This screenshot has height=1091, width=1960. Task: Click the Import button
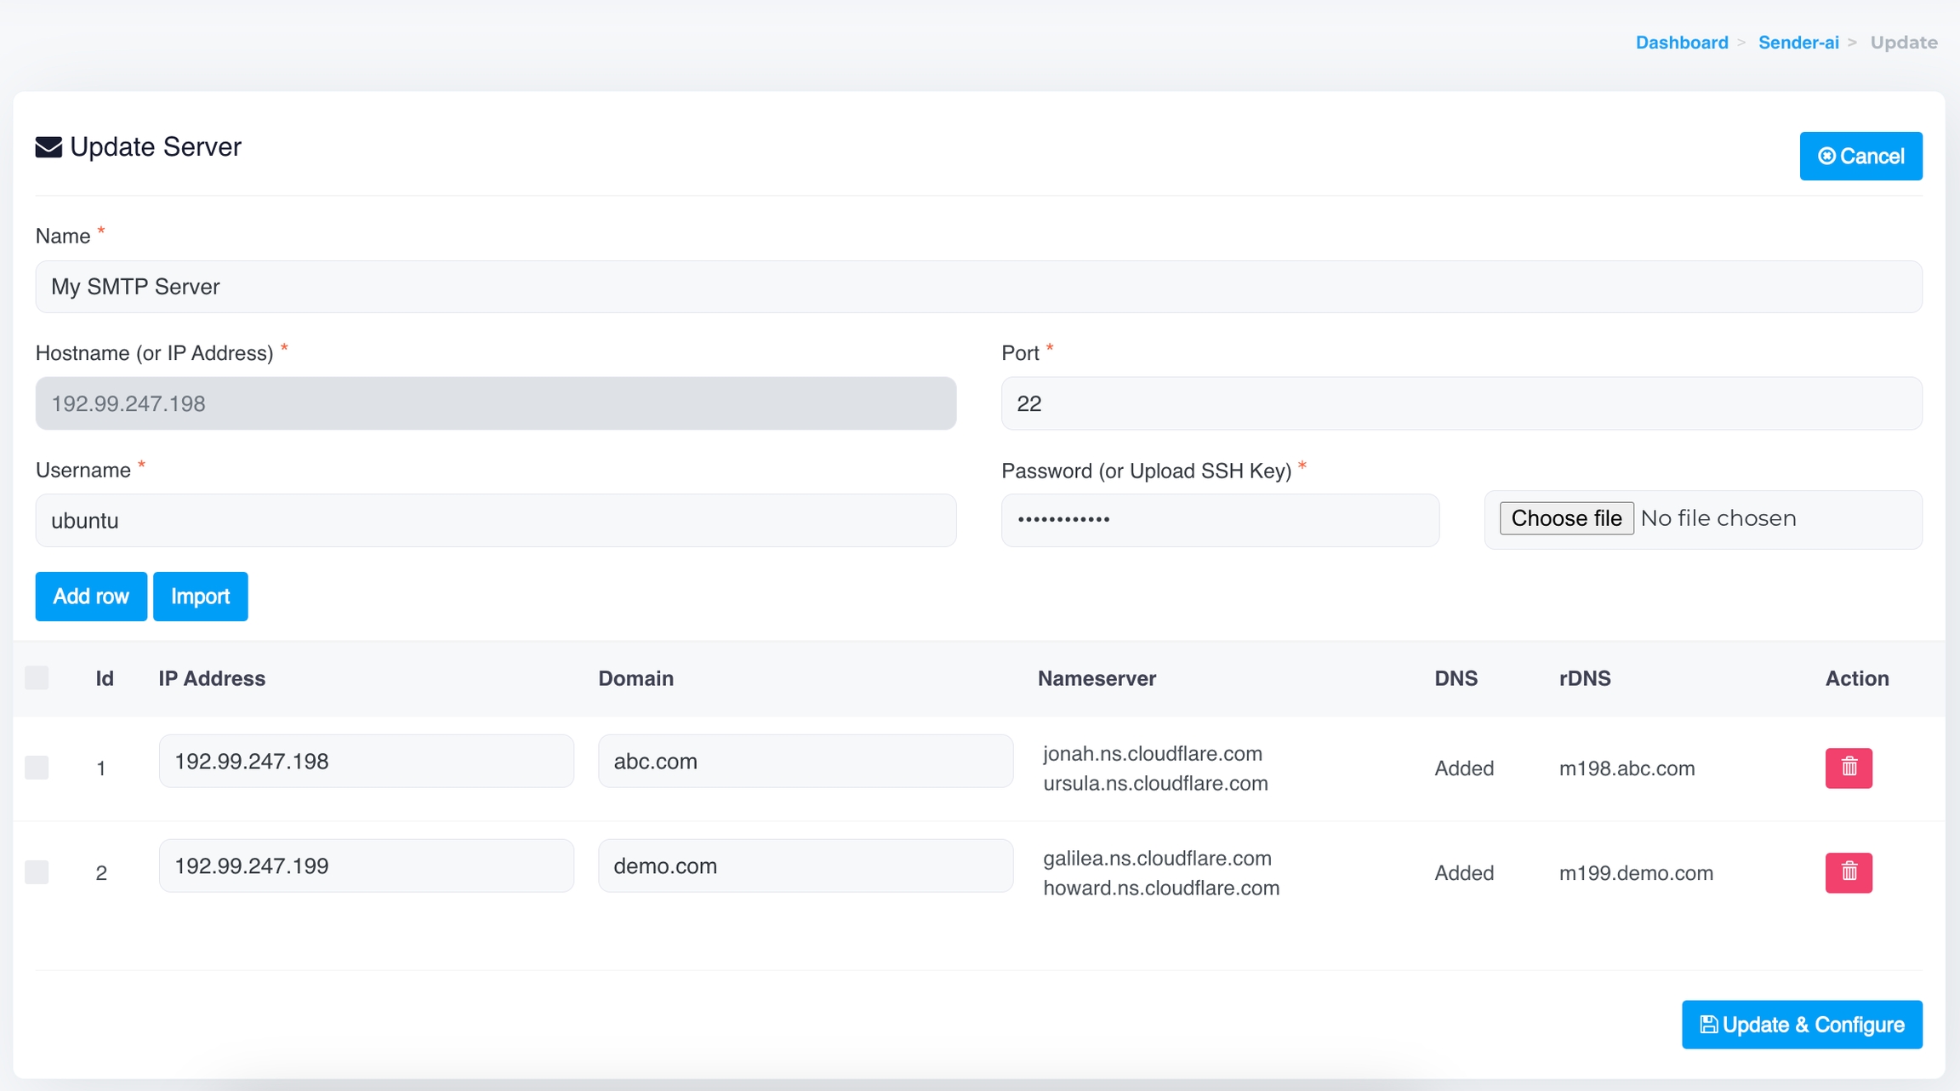pyautogui.click(x=200, y=597)
